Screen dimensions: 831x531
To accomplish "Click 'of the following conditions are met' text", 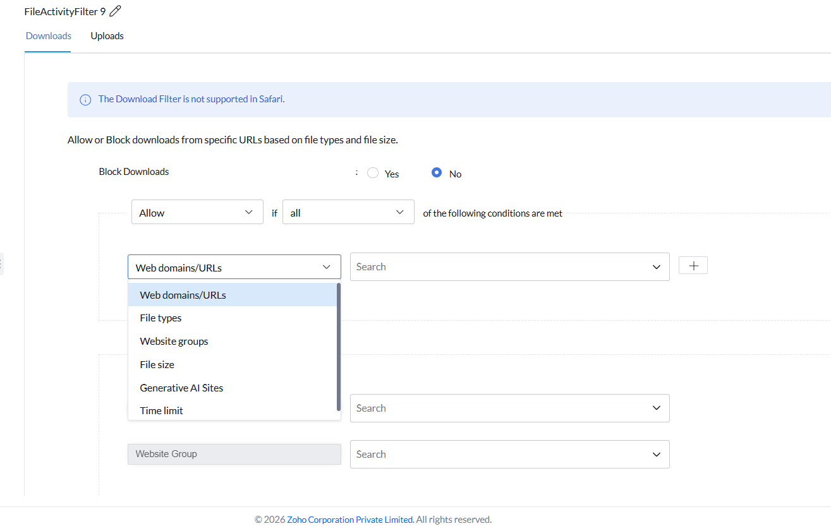I will click(492, 213).
